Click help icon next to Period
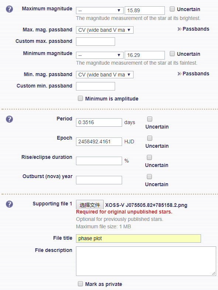The image size is (218, 290). [9, 119]
